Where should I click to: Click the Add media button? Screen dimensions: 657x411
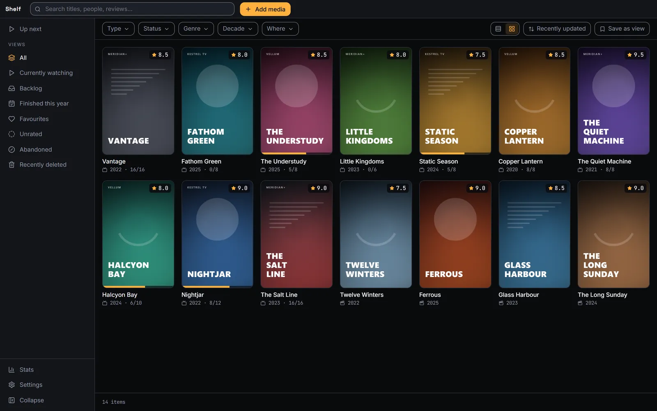(x=265, y=9)
